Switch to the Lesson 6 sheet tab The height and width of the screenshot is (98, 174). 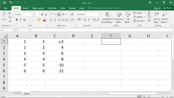[x=18, y=93]
